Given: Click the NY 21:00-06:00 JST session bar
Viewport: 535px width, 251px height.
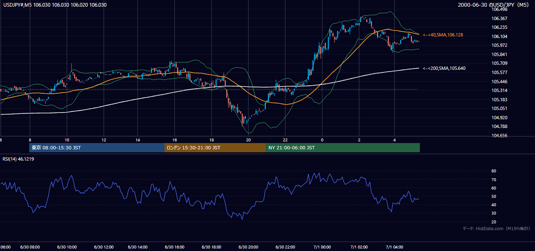Looking at the screenshot, I should tap(343, 148).
